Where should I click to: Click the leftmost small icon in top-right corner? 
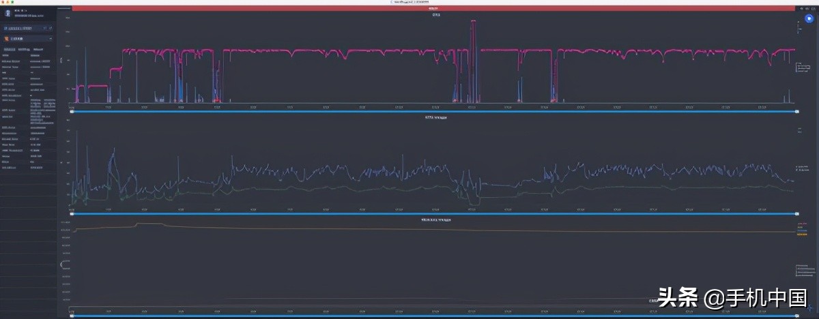point(801,8)
